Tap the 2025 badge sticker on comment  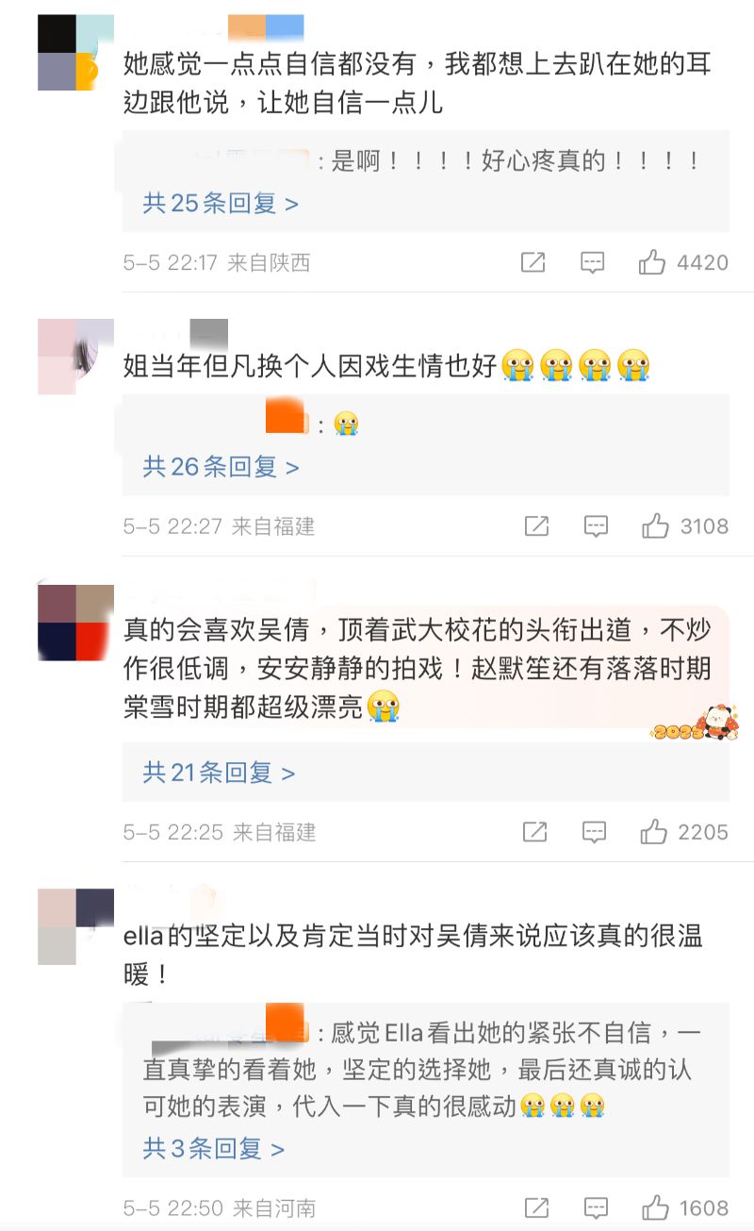point(696,723)
